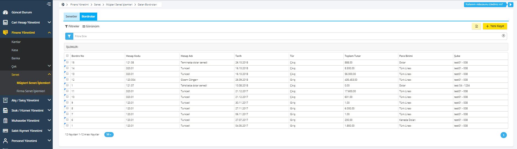
Task: Expand Cari Hesap Yönetimi chevron
Action: [49, 22]
